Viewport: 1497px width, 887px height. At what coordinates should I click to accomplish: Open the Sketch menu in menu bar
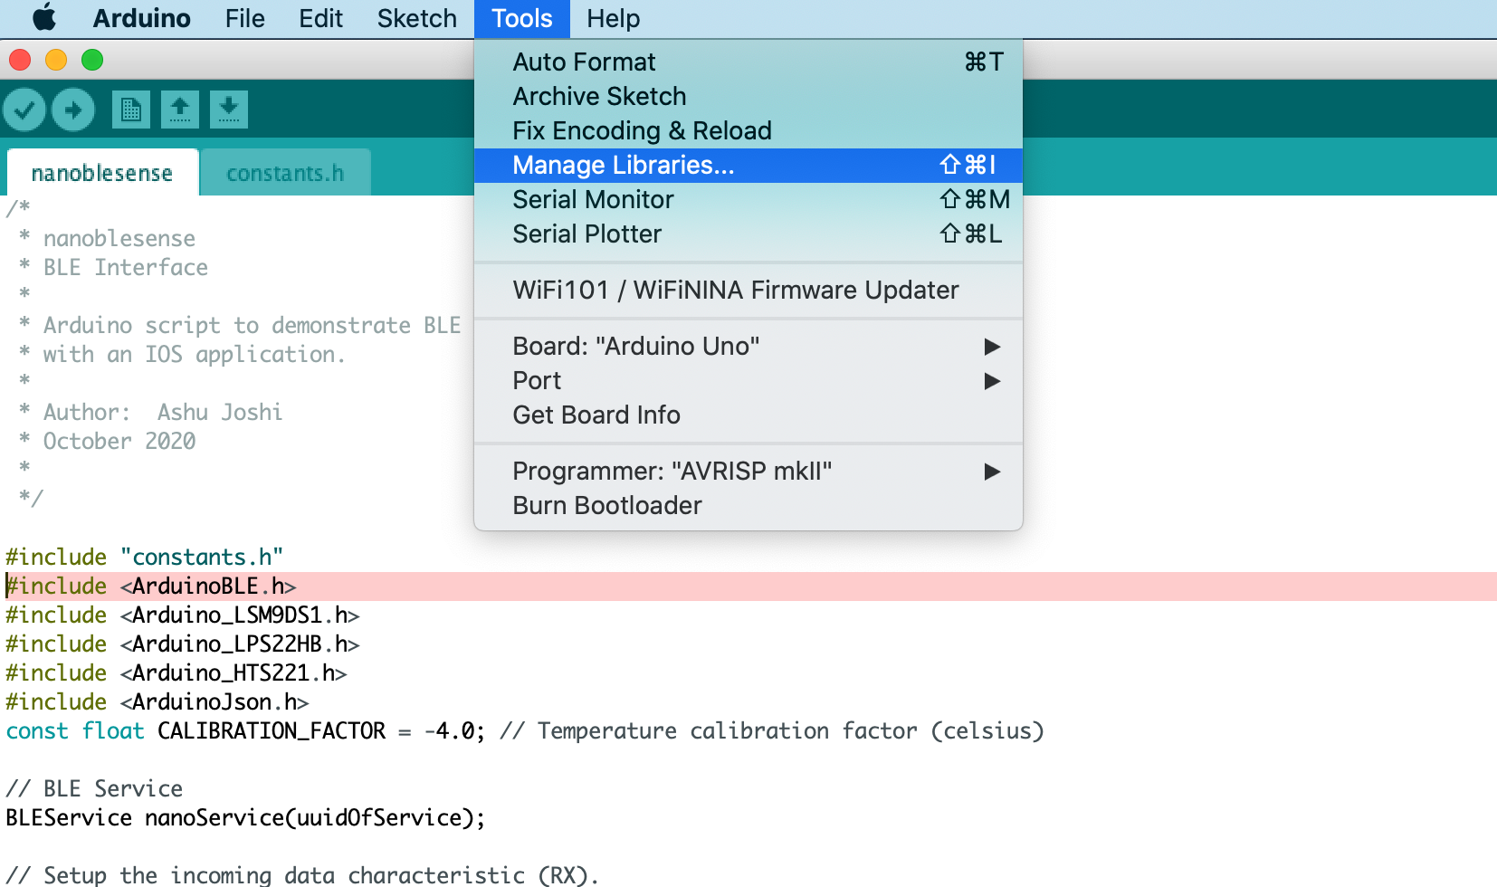pos(416,19)
